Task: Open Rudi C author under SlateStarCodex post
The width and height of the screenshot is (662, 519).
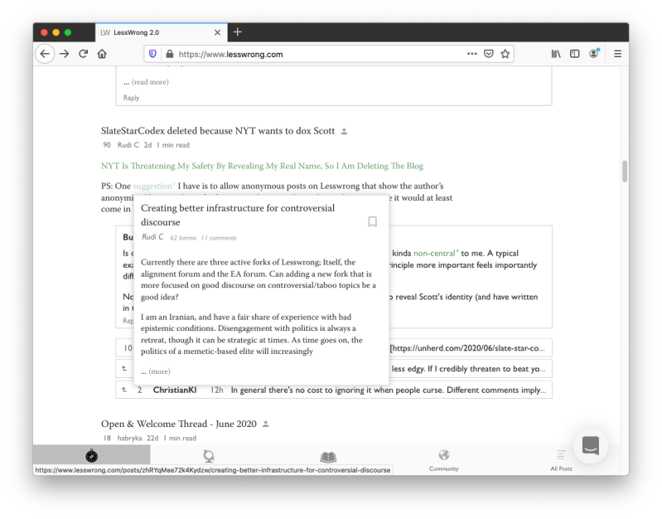Action: (x=128, y=145)
